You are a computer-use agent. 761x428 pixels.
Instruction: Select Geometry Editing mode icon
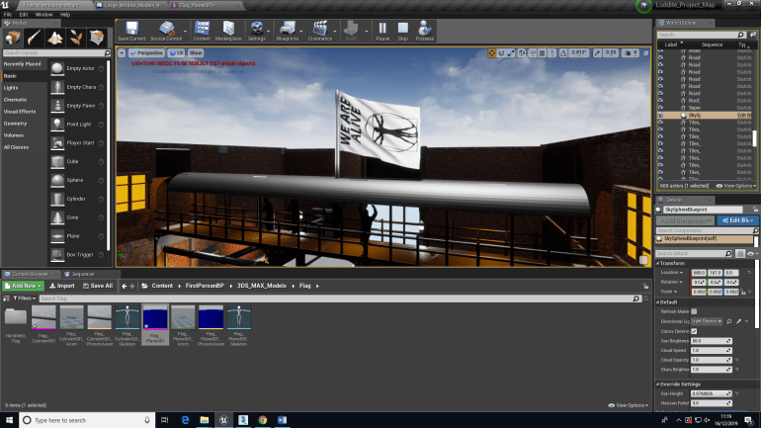click(x=97, y=38)
